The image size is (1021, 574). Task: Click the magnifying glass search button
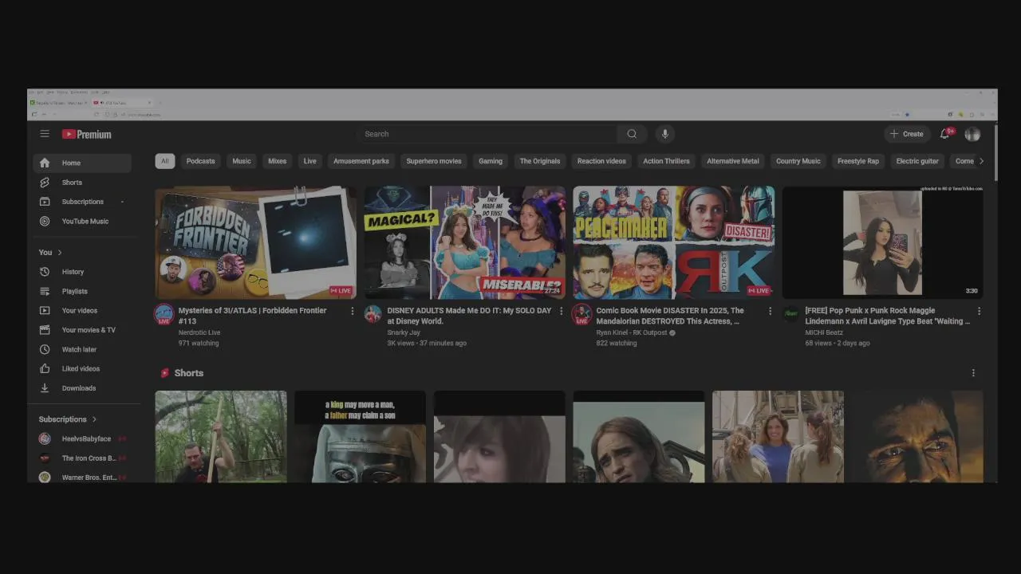(632, 134)
